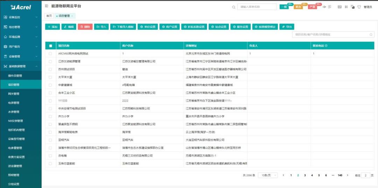The width and height of the screenshot is (378, 188).
Task: Open the theme shirt icon in the header
Action: pyautogui.click(x=359, y=7)
